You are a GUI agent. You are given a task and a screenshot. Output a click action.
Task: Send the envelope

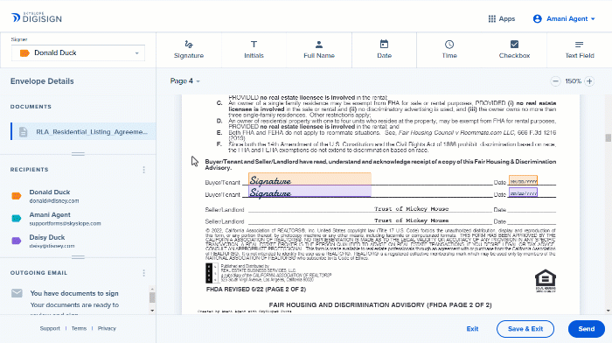(x=587, y=329)
